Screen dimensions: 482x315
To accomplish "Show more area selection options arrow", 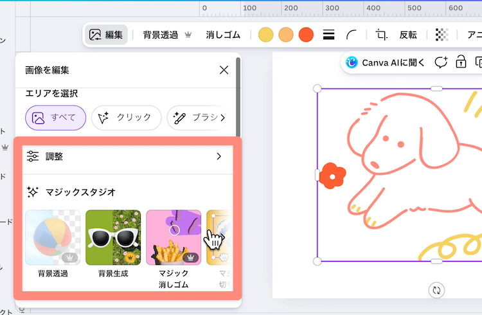I will pos(223,118).
